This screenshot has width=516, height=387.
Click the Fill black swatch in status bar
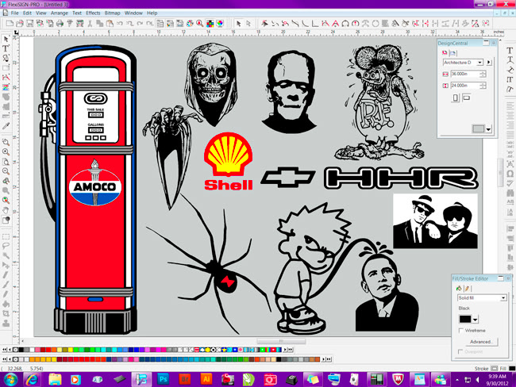pos(512,369)
